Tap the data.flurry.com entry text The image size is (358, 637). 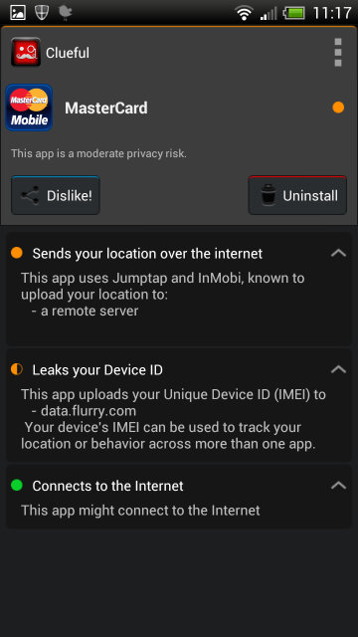89,411
